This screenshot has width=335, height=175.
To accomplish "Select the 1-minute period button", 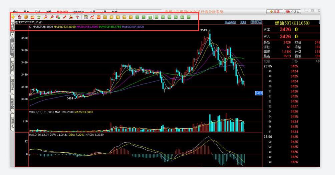I will (137, 17).
